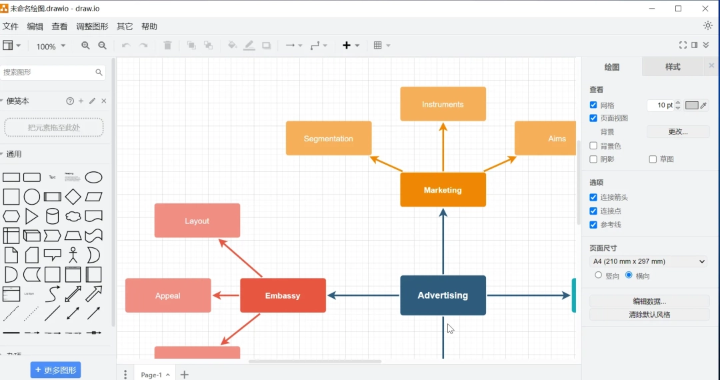Select the cylinder shape in General
This screenshot has height=380, width=720.
click(x=53, y=216)
